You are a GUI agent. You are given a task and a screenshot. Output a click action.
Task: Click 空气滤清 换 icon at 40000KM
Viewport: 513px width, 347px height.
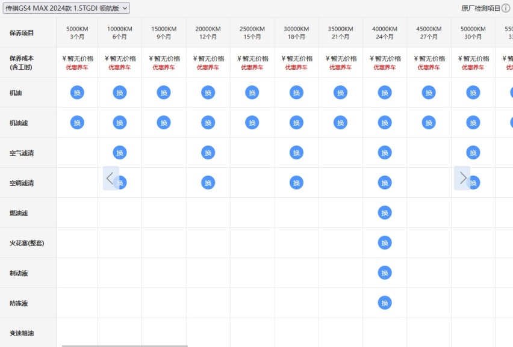385,153
